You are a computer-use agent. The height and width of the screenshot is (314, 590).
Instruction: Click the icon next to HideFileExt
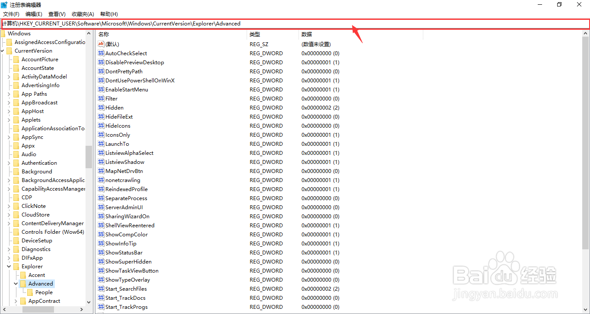point(101,116)
